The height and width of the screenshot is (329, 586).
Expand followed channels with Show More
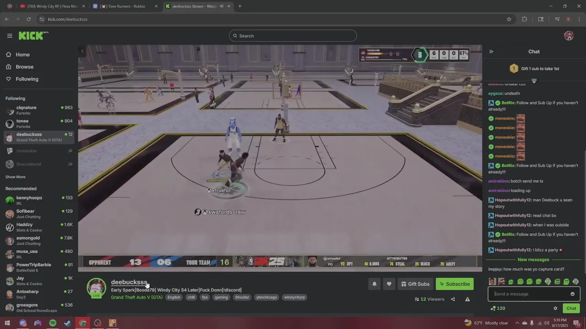pos(16,177)
